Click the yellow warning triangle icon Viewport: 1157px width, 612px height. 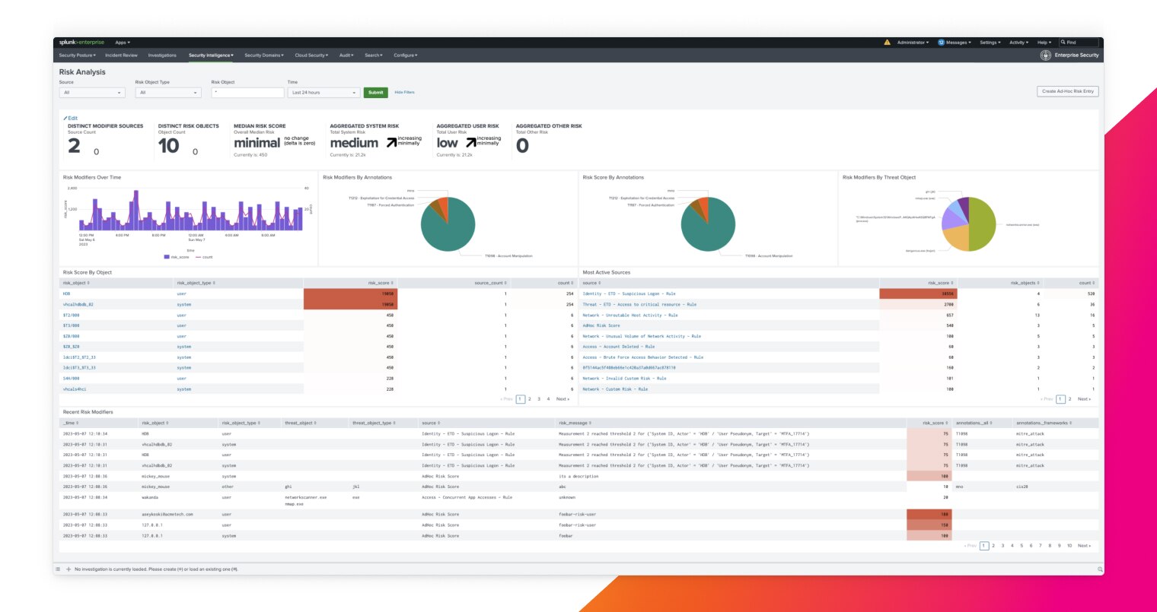(888, 43)
